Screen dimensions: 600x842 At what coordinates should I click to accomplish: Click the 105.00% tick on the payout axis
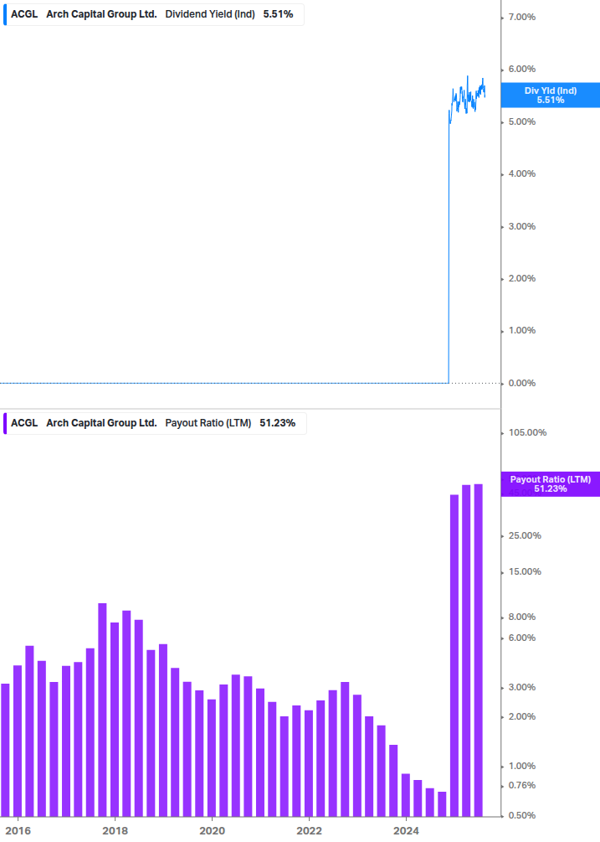[x=527, y=432]
